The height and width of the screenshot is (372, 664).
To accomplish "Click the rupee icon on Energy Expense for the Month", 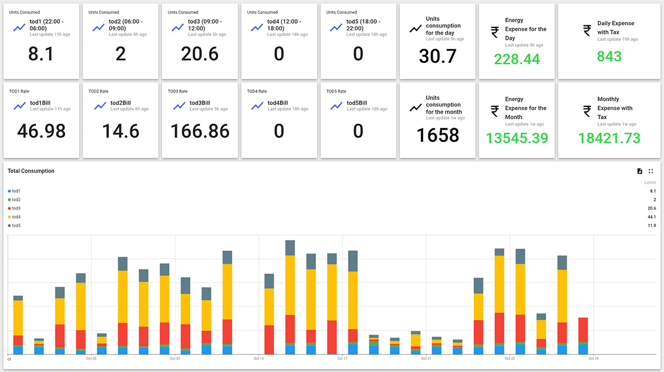I will tap(494, 110).
